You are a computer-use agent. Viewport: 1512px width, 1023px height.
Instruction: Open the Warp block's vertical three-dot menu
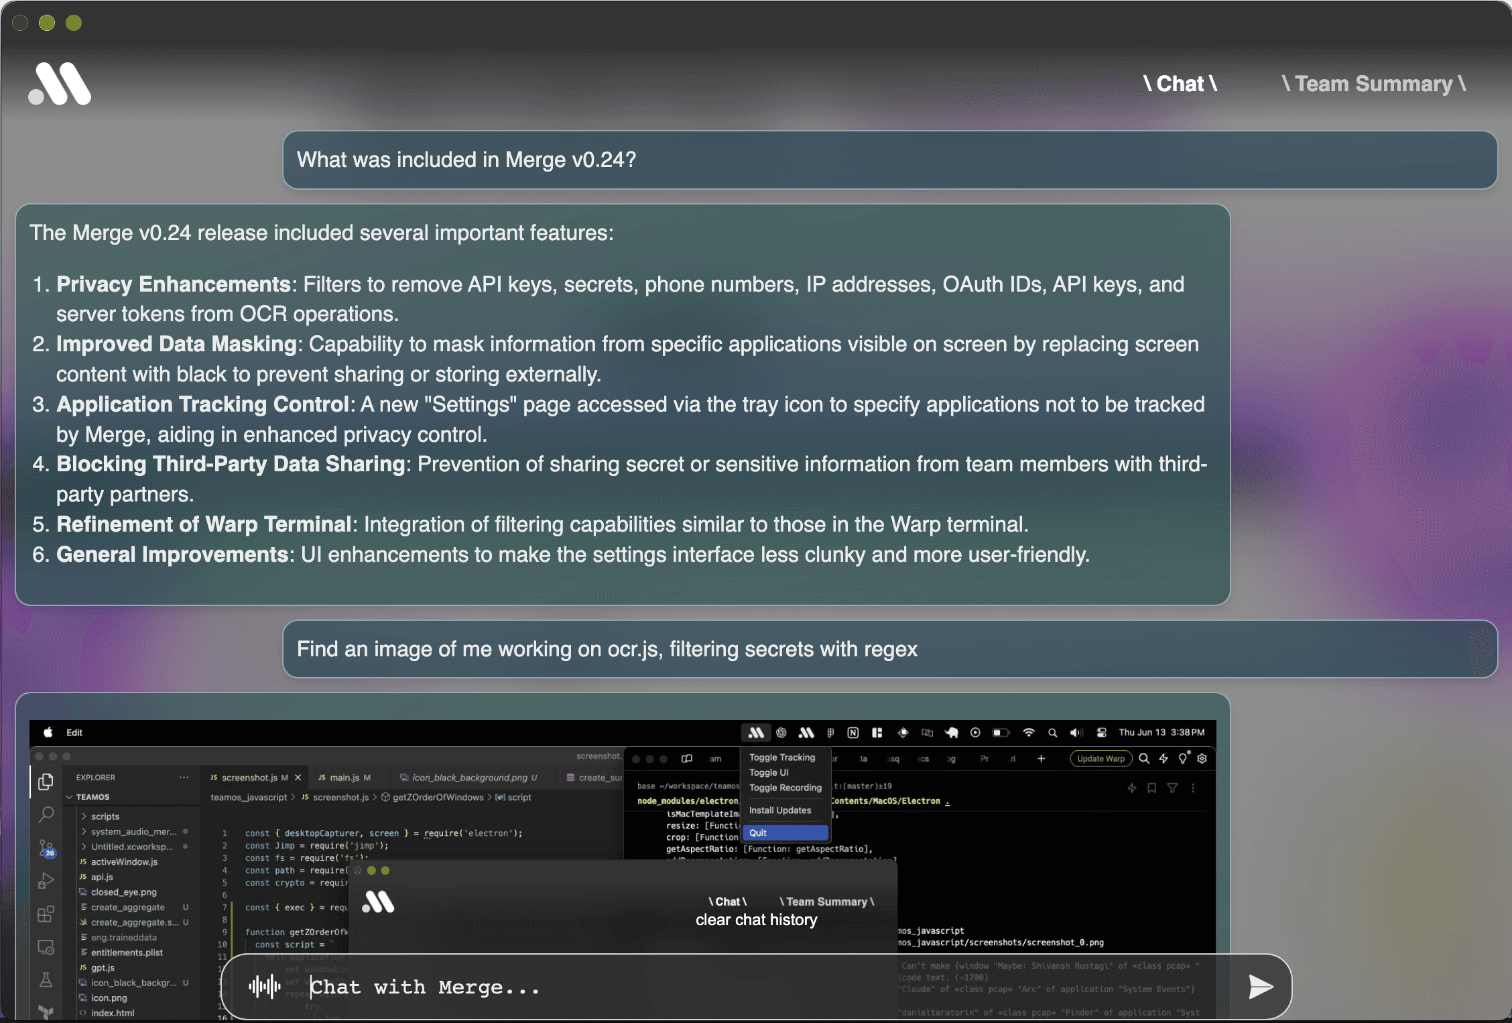coord(1193,788)
